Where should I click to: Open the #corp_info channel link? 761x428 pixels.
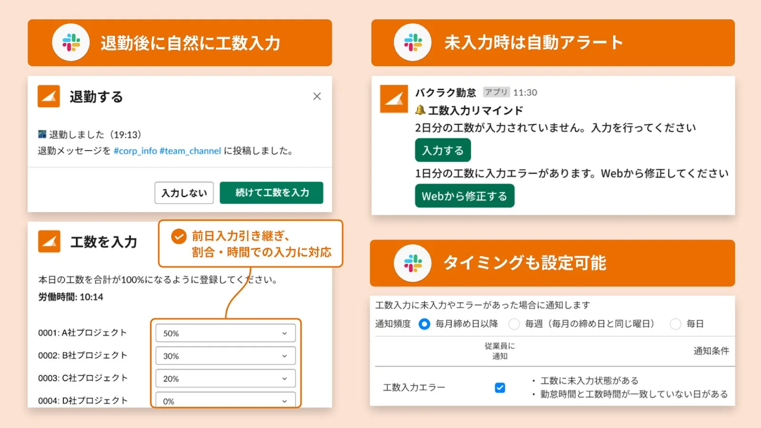point(134,151)
